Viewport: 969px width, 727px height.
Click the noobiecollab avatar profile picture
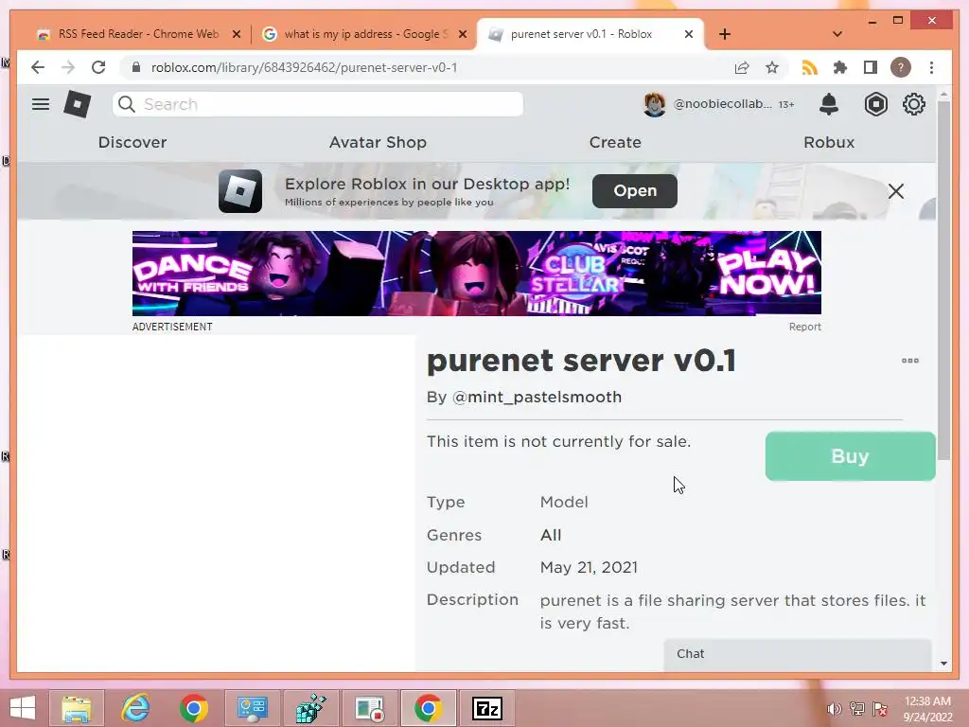tap(655, 104)
